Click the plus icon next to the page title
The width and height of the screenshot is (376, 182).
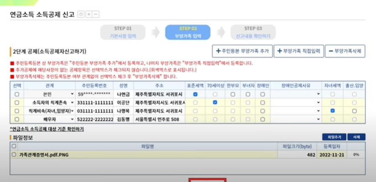pyautogui.click(x=89, y=15)
